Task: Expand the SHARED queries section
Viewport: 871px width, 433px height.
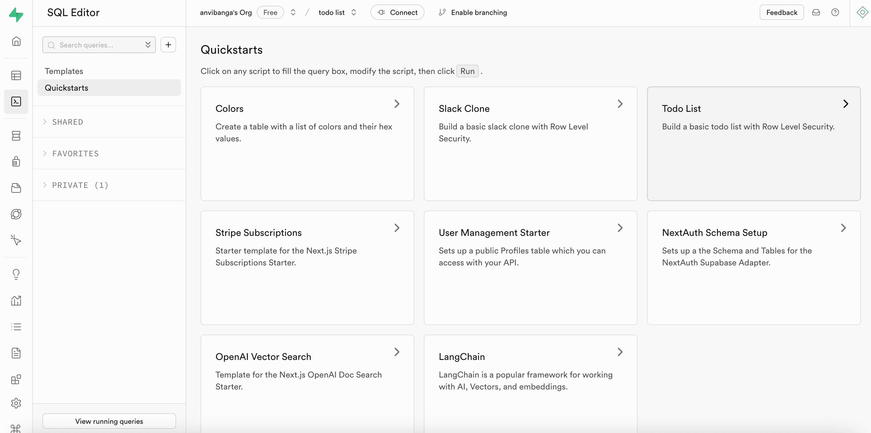Action: [67, 122]
